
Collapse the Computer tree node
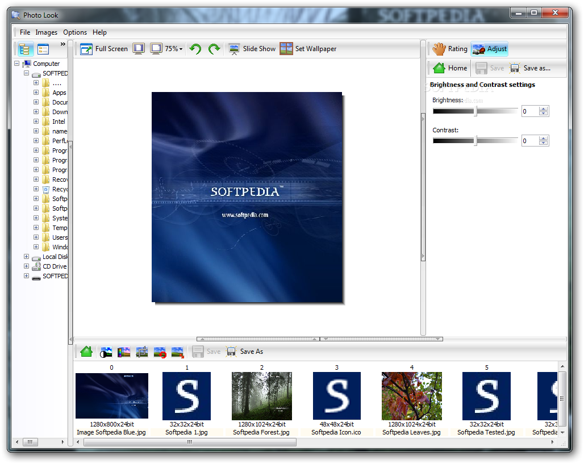coord(17,63)
